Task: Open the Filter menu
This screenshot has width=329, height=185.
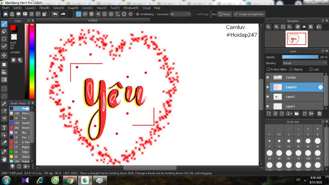Action: (x=44, y=8)
